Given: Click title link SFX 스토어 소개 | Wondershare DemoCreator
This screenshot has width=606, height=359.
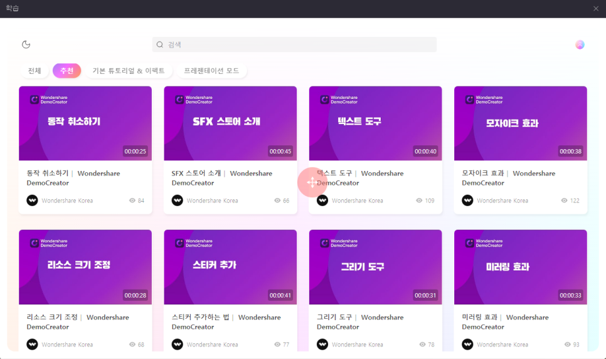Looking at the screenshot, I should click(x=222, y=178).
